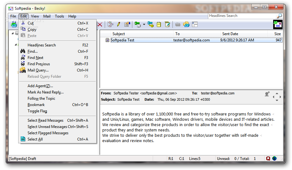The height and width of the screenshot is (170, 292).
Task: Choose Add Agent(Z)... menu entry
Action: pyautogui.click(x=57, y=86)
